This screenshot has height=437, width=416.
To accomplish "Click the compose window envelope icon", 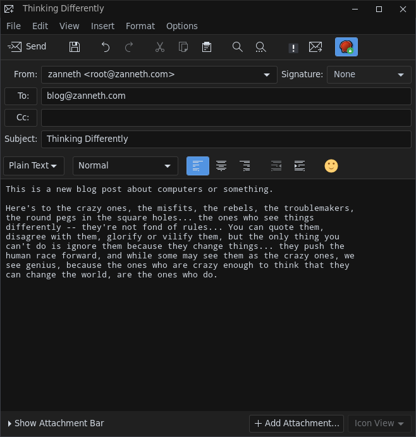I will click(9, 9).
